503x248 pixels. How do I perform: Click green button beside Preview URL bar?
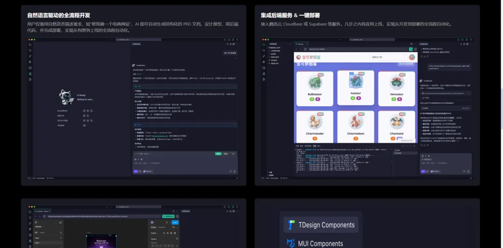coord(411,49)
